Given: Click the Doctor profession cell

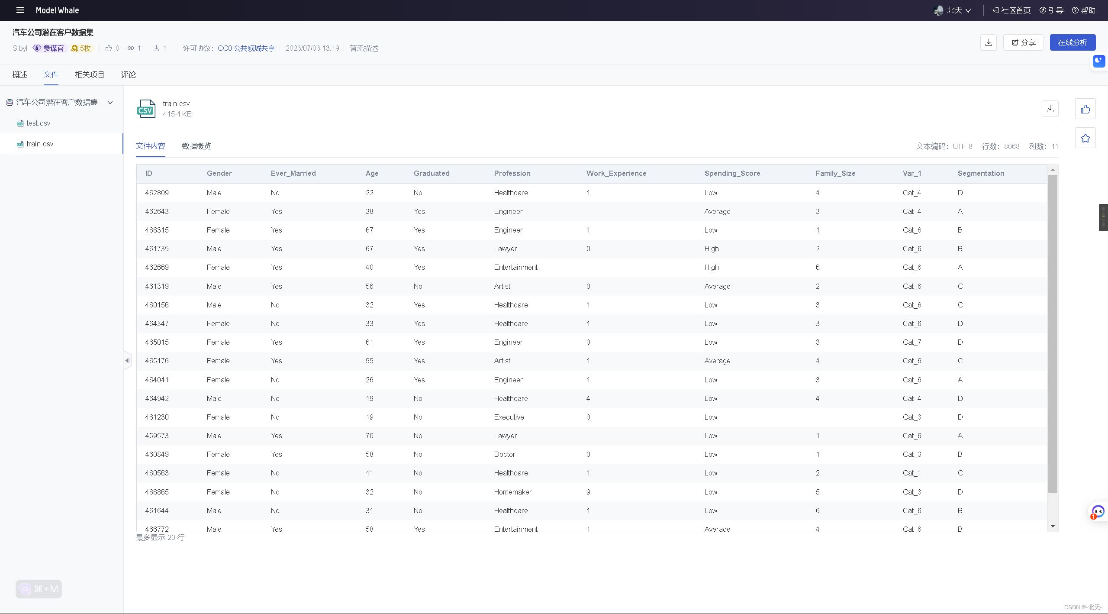Looking at the screenshot, I should [x=505, y=454].
